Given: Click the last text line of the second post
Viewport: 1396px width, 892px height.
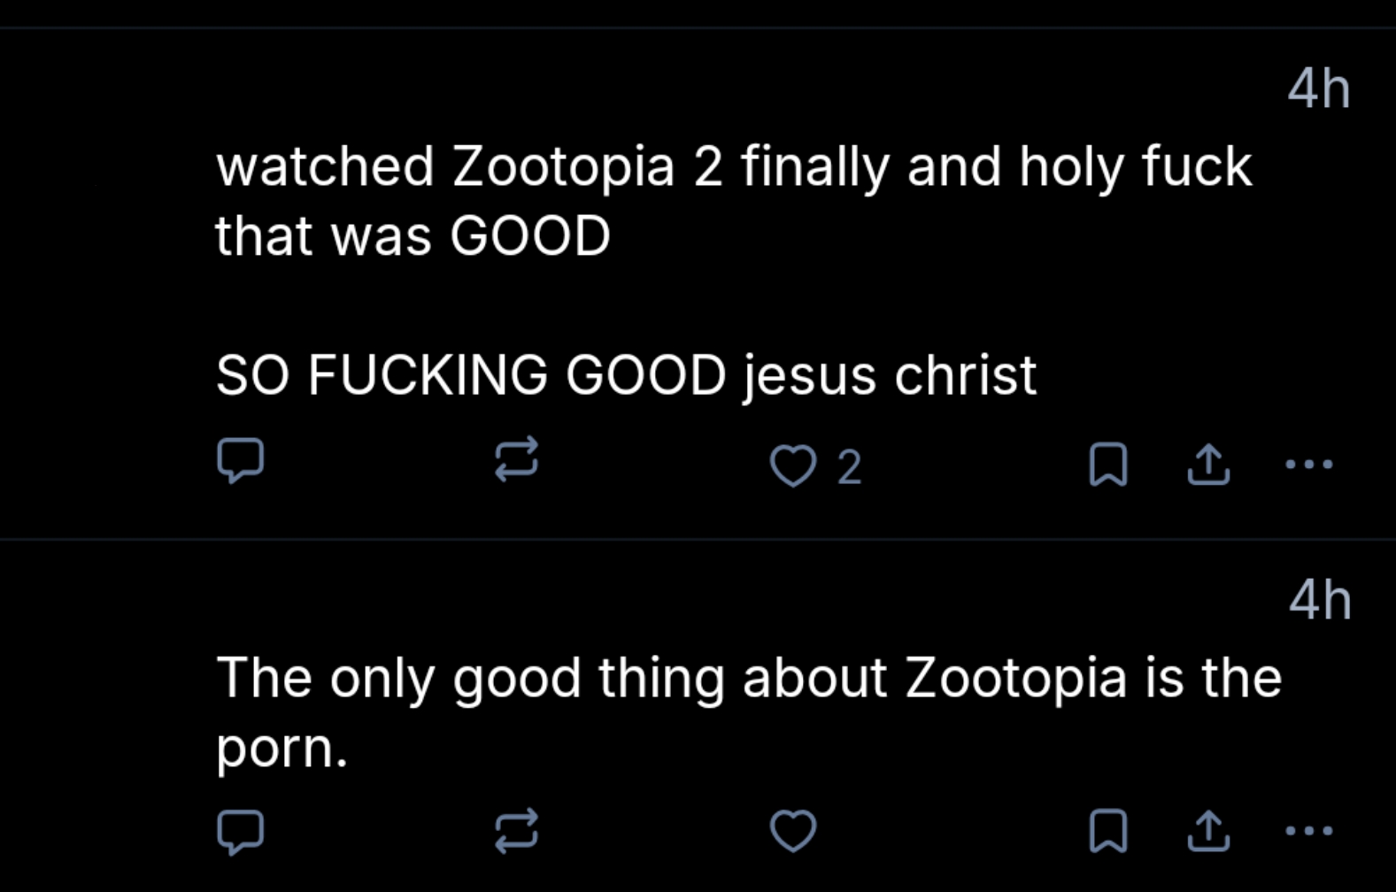Looking at the screenshot, I should [282, 750].
